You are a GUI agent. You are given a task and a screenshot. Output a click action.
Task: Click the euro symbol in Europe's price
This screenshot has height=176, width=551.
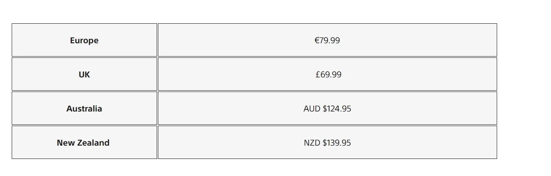(x=317, y=40)
